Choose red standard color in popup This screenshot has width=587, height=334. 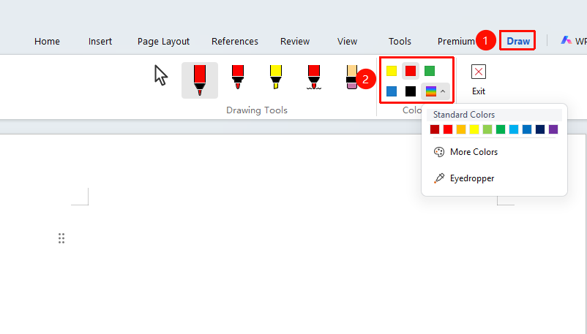[x=448, y=129]
